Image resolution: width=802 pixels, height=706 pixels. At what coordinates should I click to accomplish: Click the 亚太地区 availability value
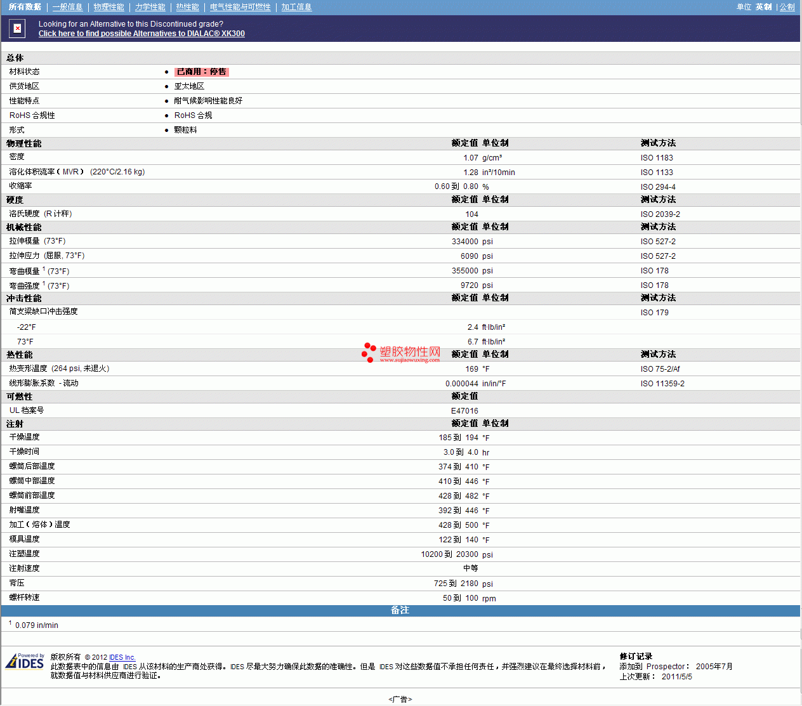pyautogui.click(x=189, y=86)
